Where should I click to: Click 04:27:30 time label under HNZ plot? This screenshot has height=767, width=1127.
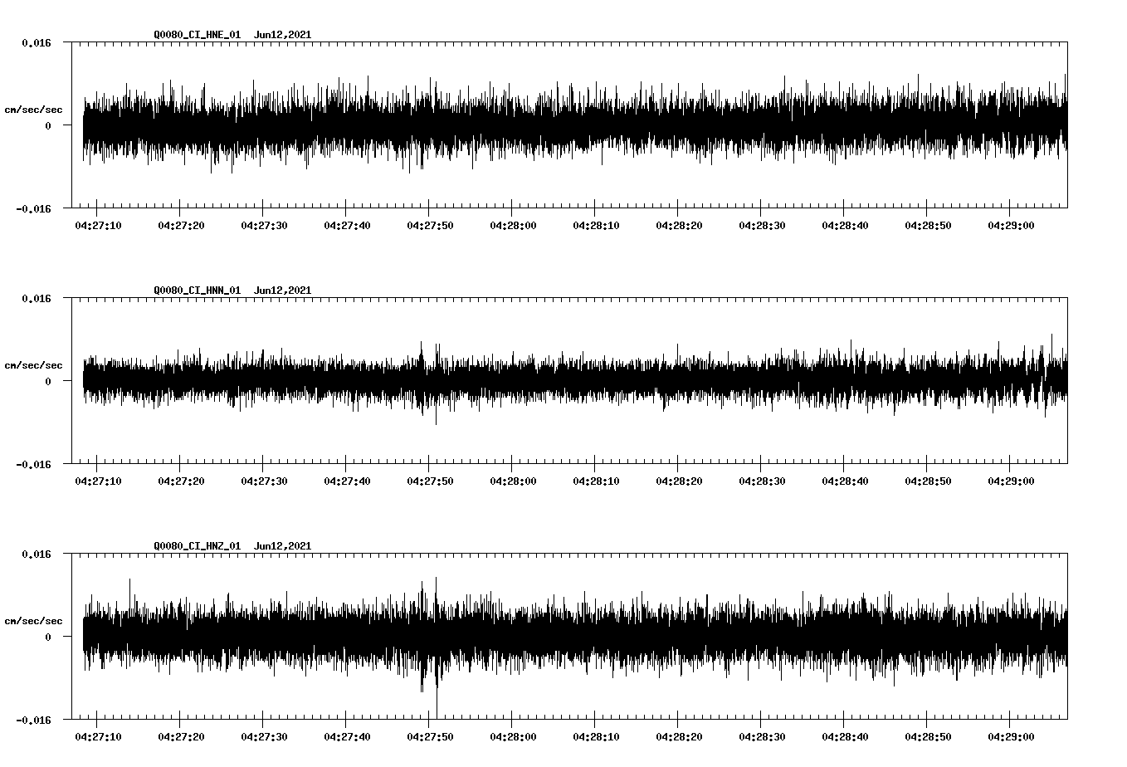click(x=264, y=736)
